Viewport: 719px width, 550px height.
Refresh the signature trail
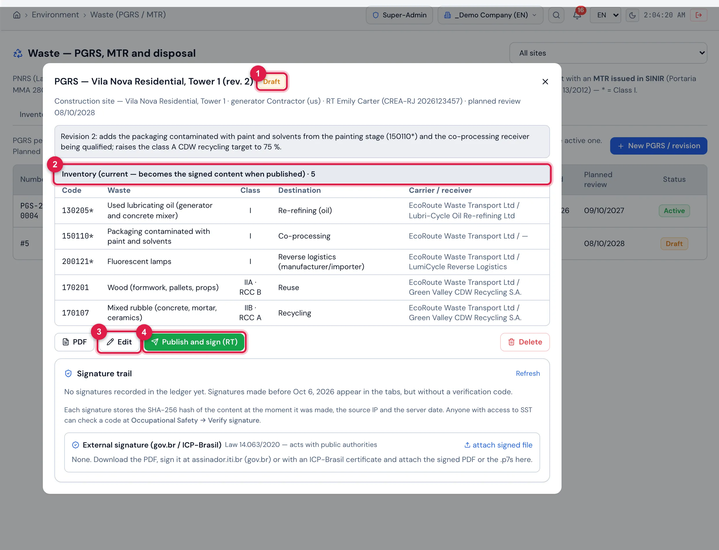coord(528,373)
